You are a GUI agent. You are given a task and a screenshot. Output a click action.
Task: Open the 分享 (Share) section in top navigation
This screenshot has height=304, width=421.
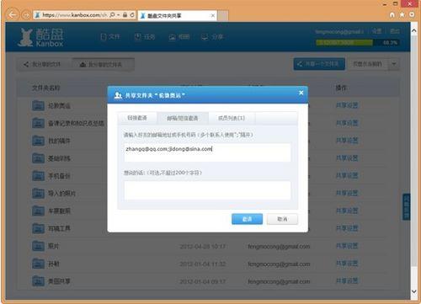click(x=212, y=37)
